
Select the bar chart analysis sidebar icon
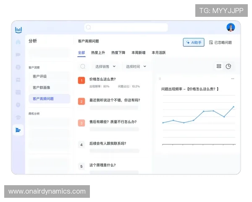(18, 130)
